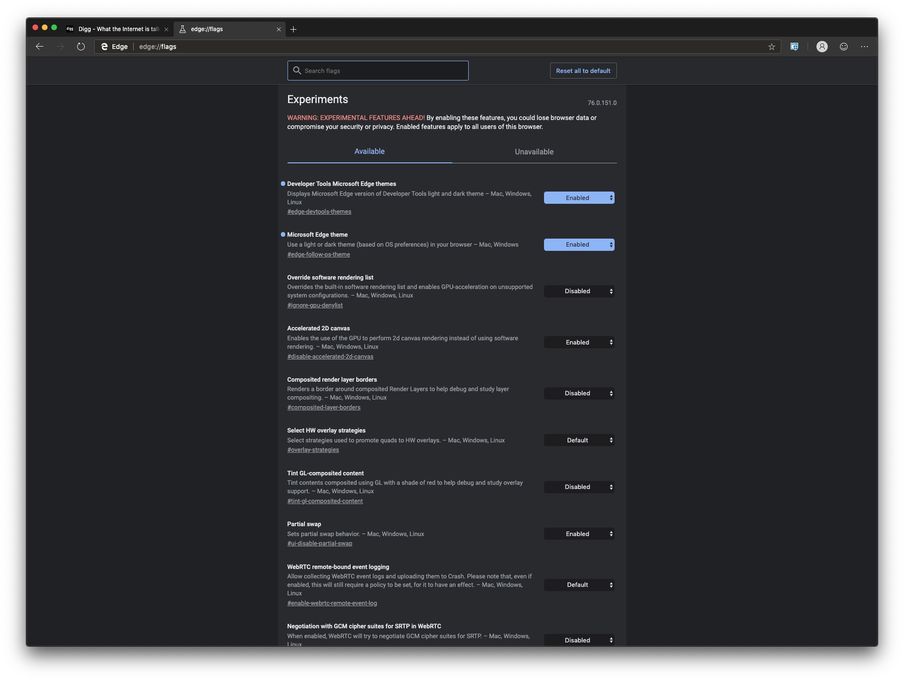904x681 pixels.
Task: Change Accelerated 2D canvas setting dropdown
Action: coord(579,343)
